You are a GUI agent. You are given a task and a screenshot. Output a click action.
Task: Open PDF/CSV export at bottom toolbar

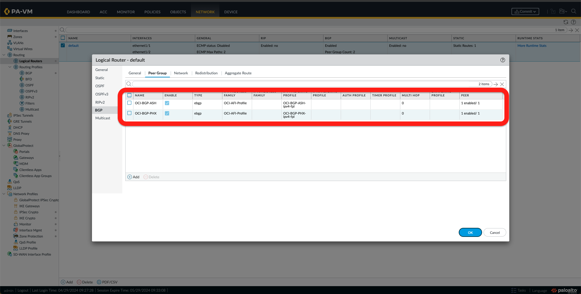pyautogui.click(x=107, y=282)
